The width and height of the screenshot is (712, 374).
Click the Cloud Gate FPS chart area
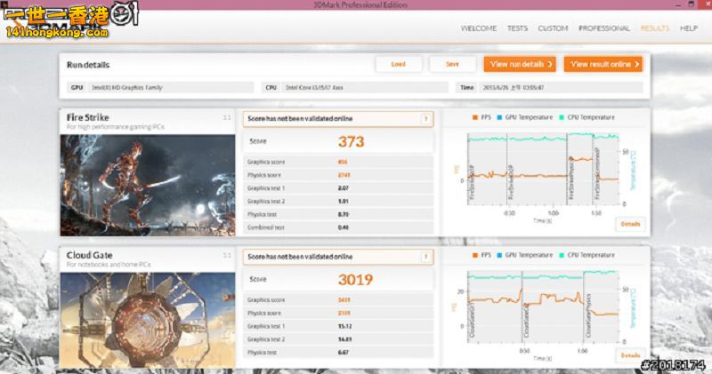[x=543, y=306]
